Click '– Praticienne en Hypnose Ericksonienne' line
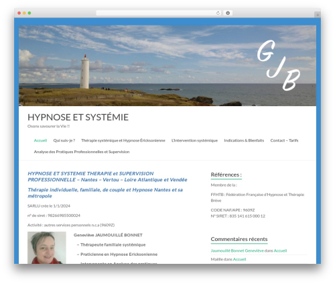335x284 pixels. coord(117,254)
